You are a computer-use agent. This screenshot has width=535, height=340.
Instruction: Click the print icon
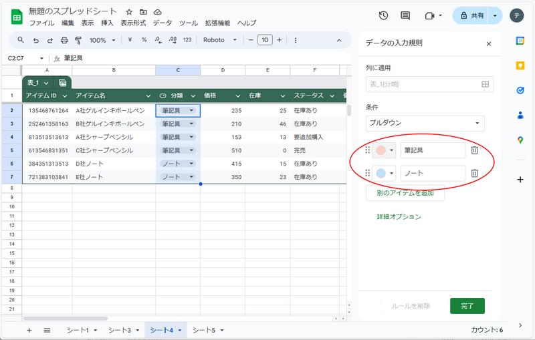pyautogui.click(x=64, y=40)
